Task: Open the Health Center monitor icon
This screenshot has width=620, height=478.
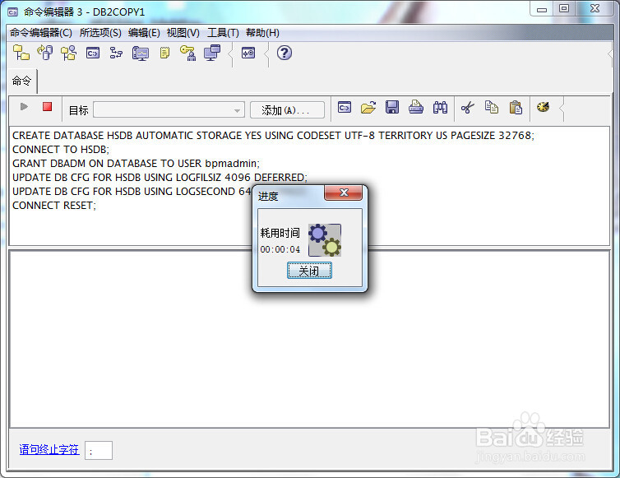Action: click(141, 53)
